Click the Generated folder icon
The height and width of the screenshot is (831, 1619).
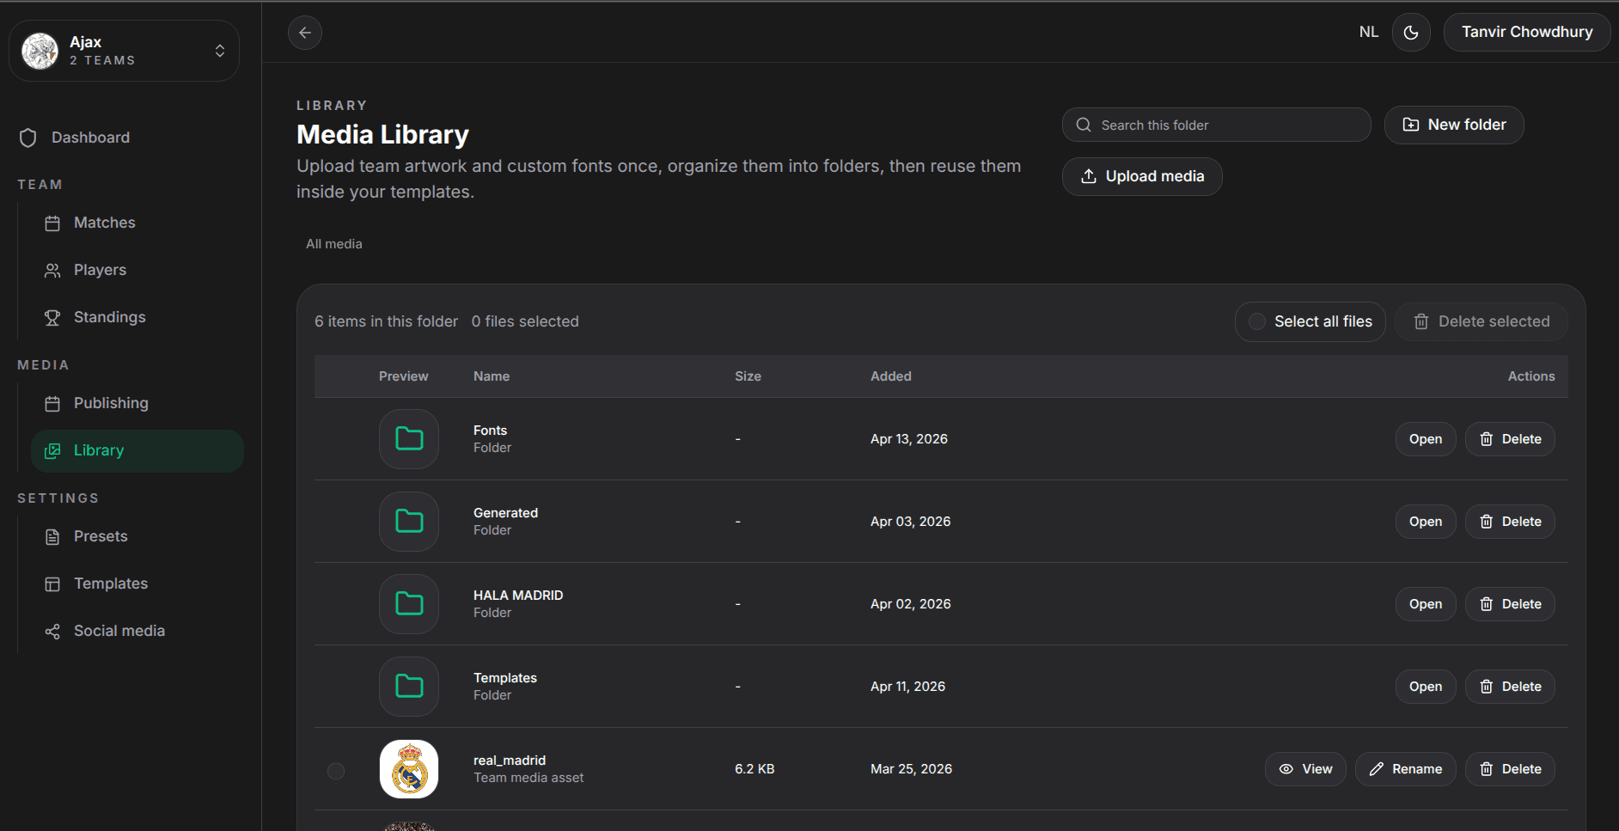point(409,522)
